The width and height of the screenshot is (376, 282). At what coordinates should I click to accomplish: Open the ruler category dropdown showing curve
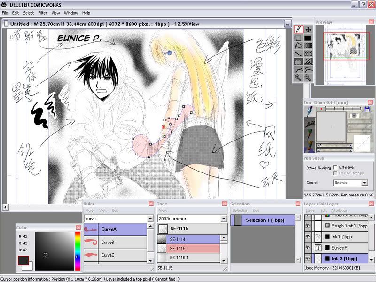[x=150, y=219]
